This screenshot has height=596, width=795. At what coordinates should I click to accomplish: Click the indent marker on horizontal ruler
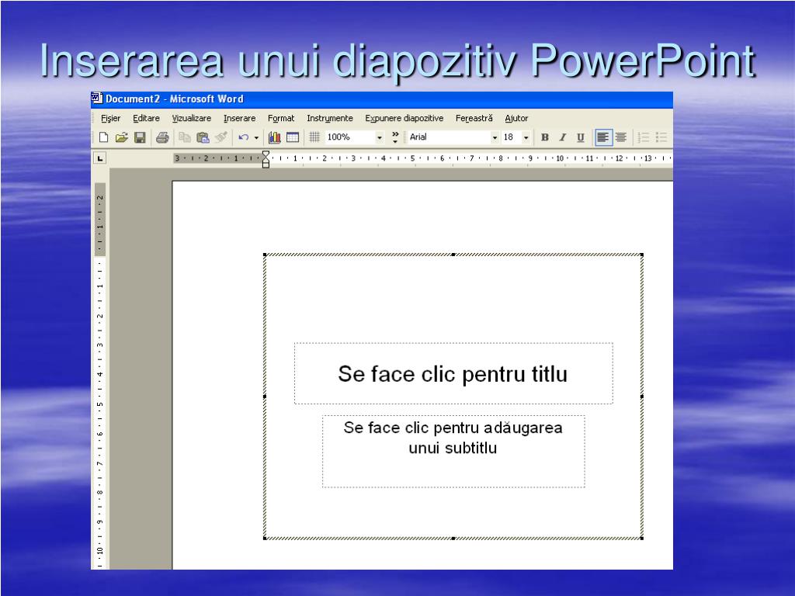click(x=266, y=159)
